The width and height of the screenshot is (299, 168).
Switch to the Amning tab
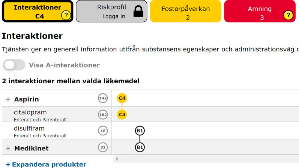(259, 12)
